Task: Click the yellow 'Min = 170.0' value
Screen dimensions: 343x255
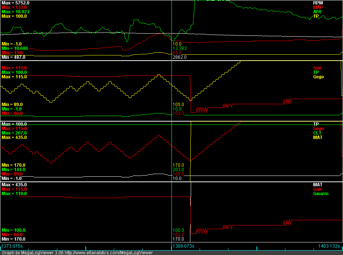Action: point(13,165)
